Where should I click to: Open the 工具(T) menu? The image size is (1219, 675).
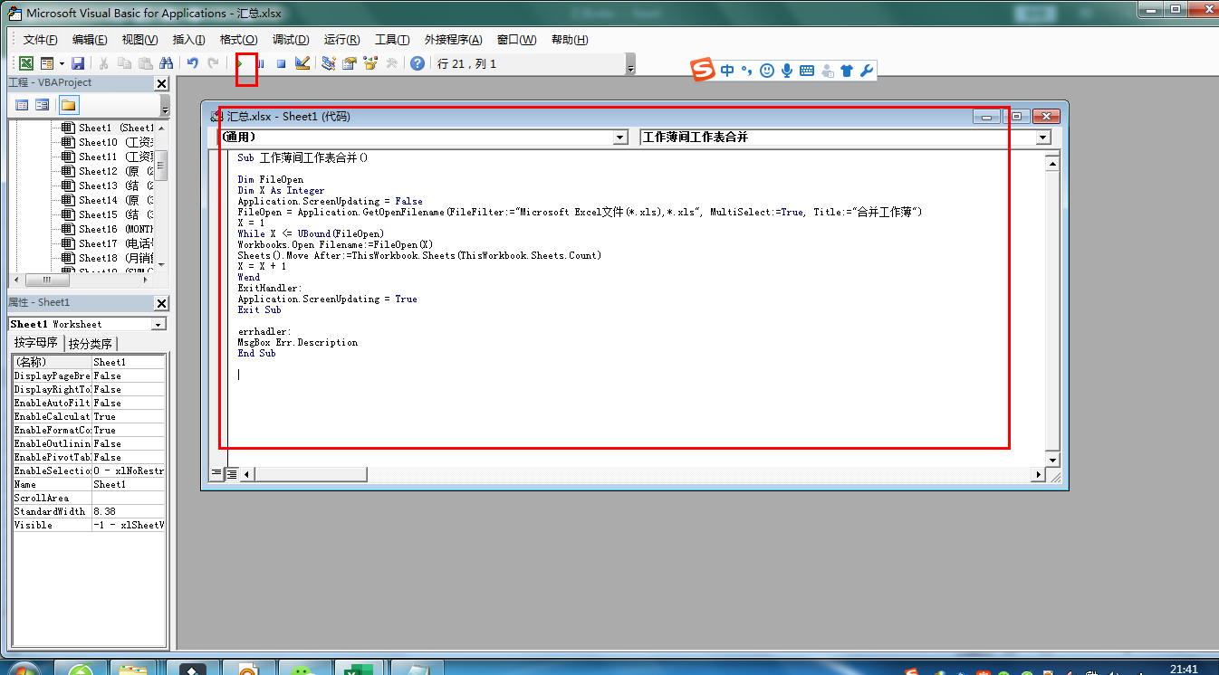(392, 40)
